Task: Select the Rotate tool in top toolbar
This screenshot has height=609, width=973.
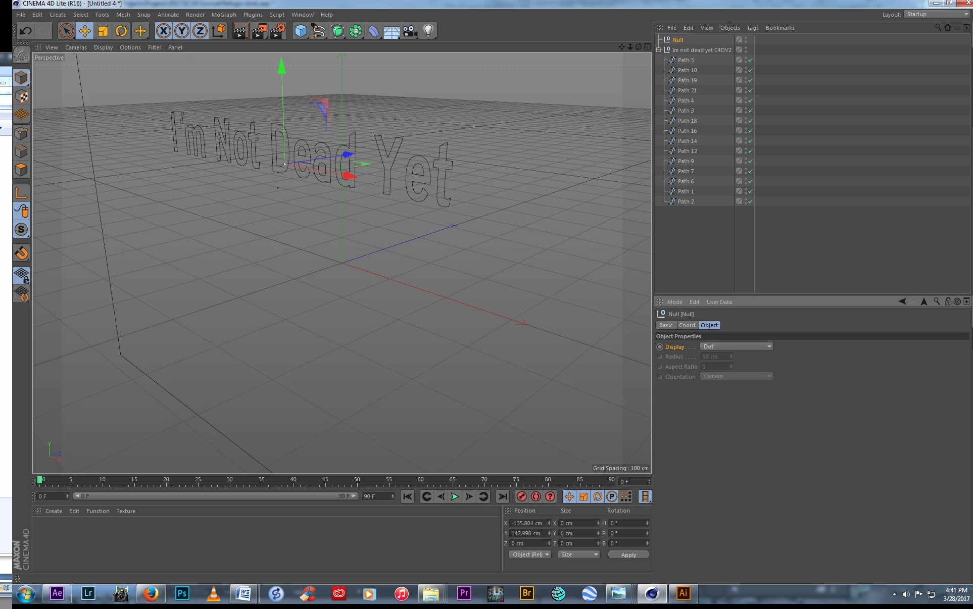Action: (x=121, y=31)
